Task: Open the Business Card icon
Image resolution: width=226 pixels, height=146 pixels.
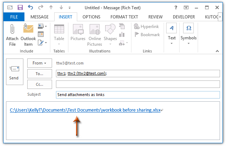Action: [41, 26]
